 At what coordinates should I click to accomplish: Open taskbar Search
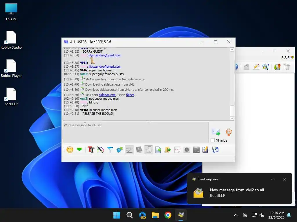pyautogui.click(x=130, y=215)
